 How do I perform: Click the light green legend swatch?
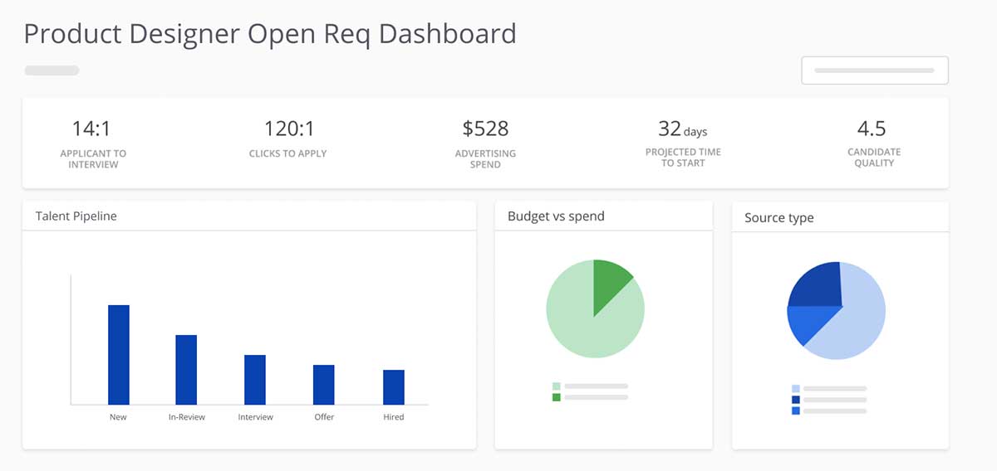click(557, 386)
